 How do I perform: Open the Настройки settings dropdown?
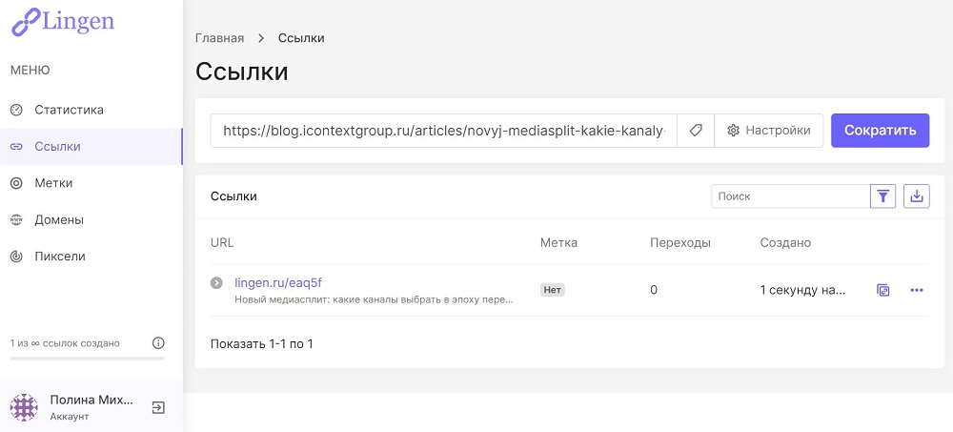769,131
